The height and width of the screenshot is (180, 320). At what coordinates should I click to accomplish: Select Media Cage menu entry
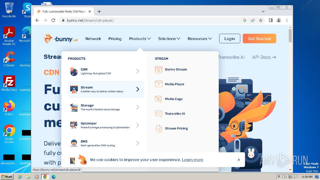coord(174,99)
